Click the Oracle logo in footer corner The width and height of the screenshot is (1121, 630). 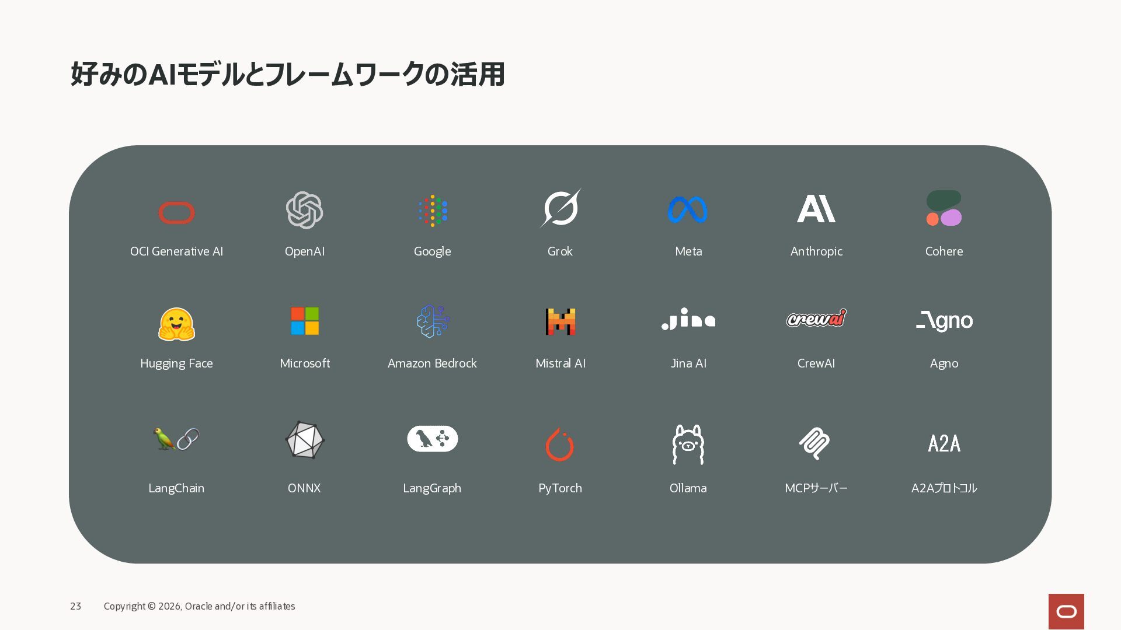coord(1066,611)
